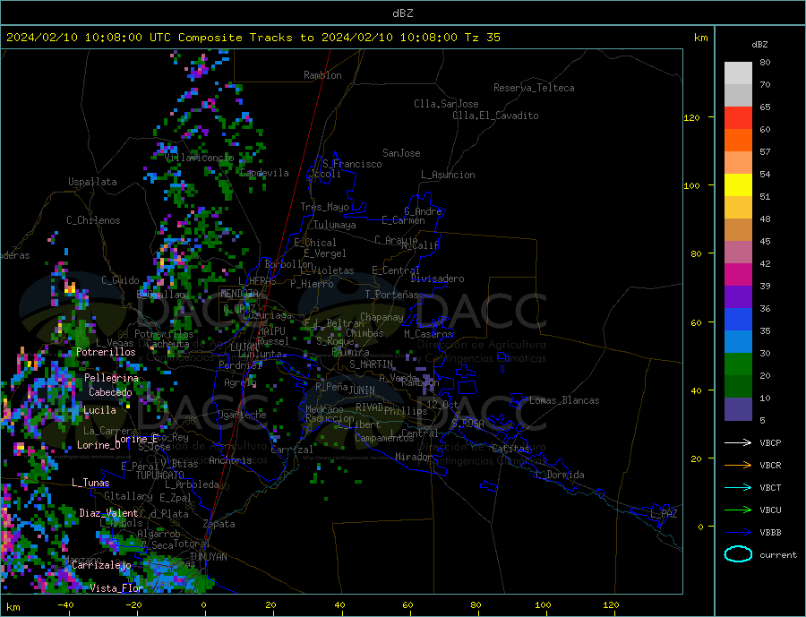Viewport: 806px width, 617px height.
Task: Click the Divisadero place label
Action: pyautogui.click(x=437, y=279)
